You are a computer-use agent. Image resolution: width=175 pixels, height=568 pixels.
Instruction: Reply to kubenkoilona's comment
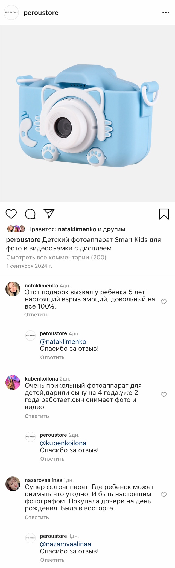(x=37, y=416)
